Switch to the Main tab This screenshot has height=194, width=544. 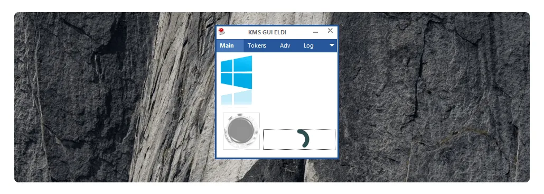230,45
